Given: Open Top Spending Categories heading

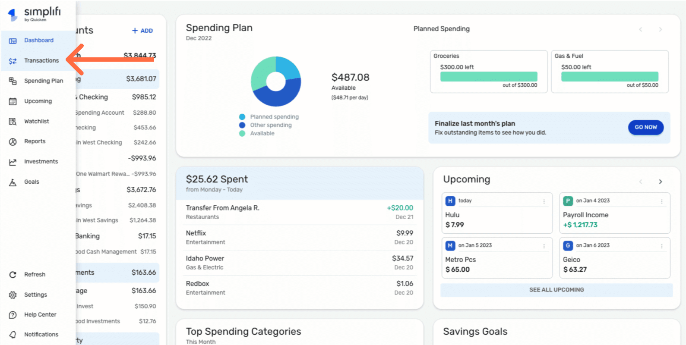Looking at the screenshot, I should pyautogui.click(x=243, y=332).
